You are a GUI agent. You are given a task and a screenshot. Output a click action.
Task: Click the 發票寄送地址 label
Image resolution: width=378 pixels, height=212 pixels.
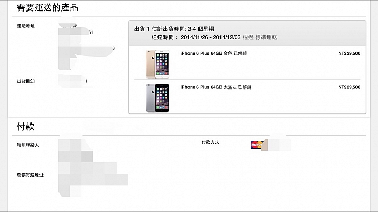pos(30,175)
